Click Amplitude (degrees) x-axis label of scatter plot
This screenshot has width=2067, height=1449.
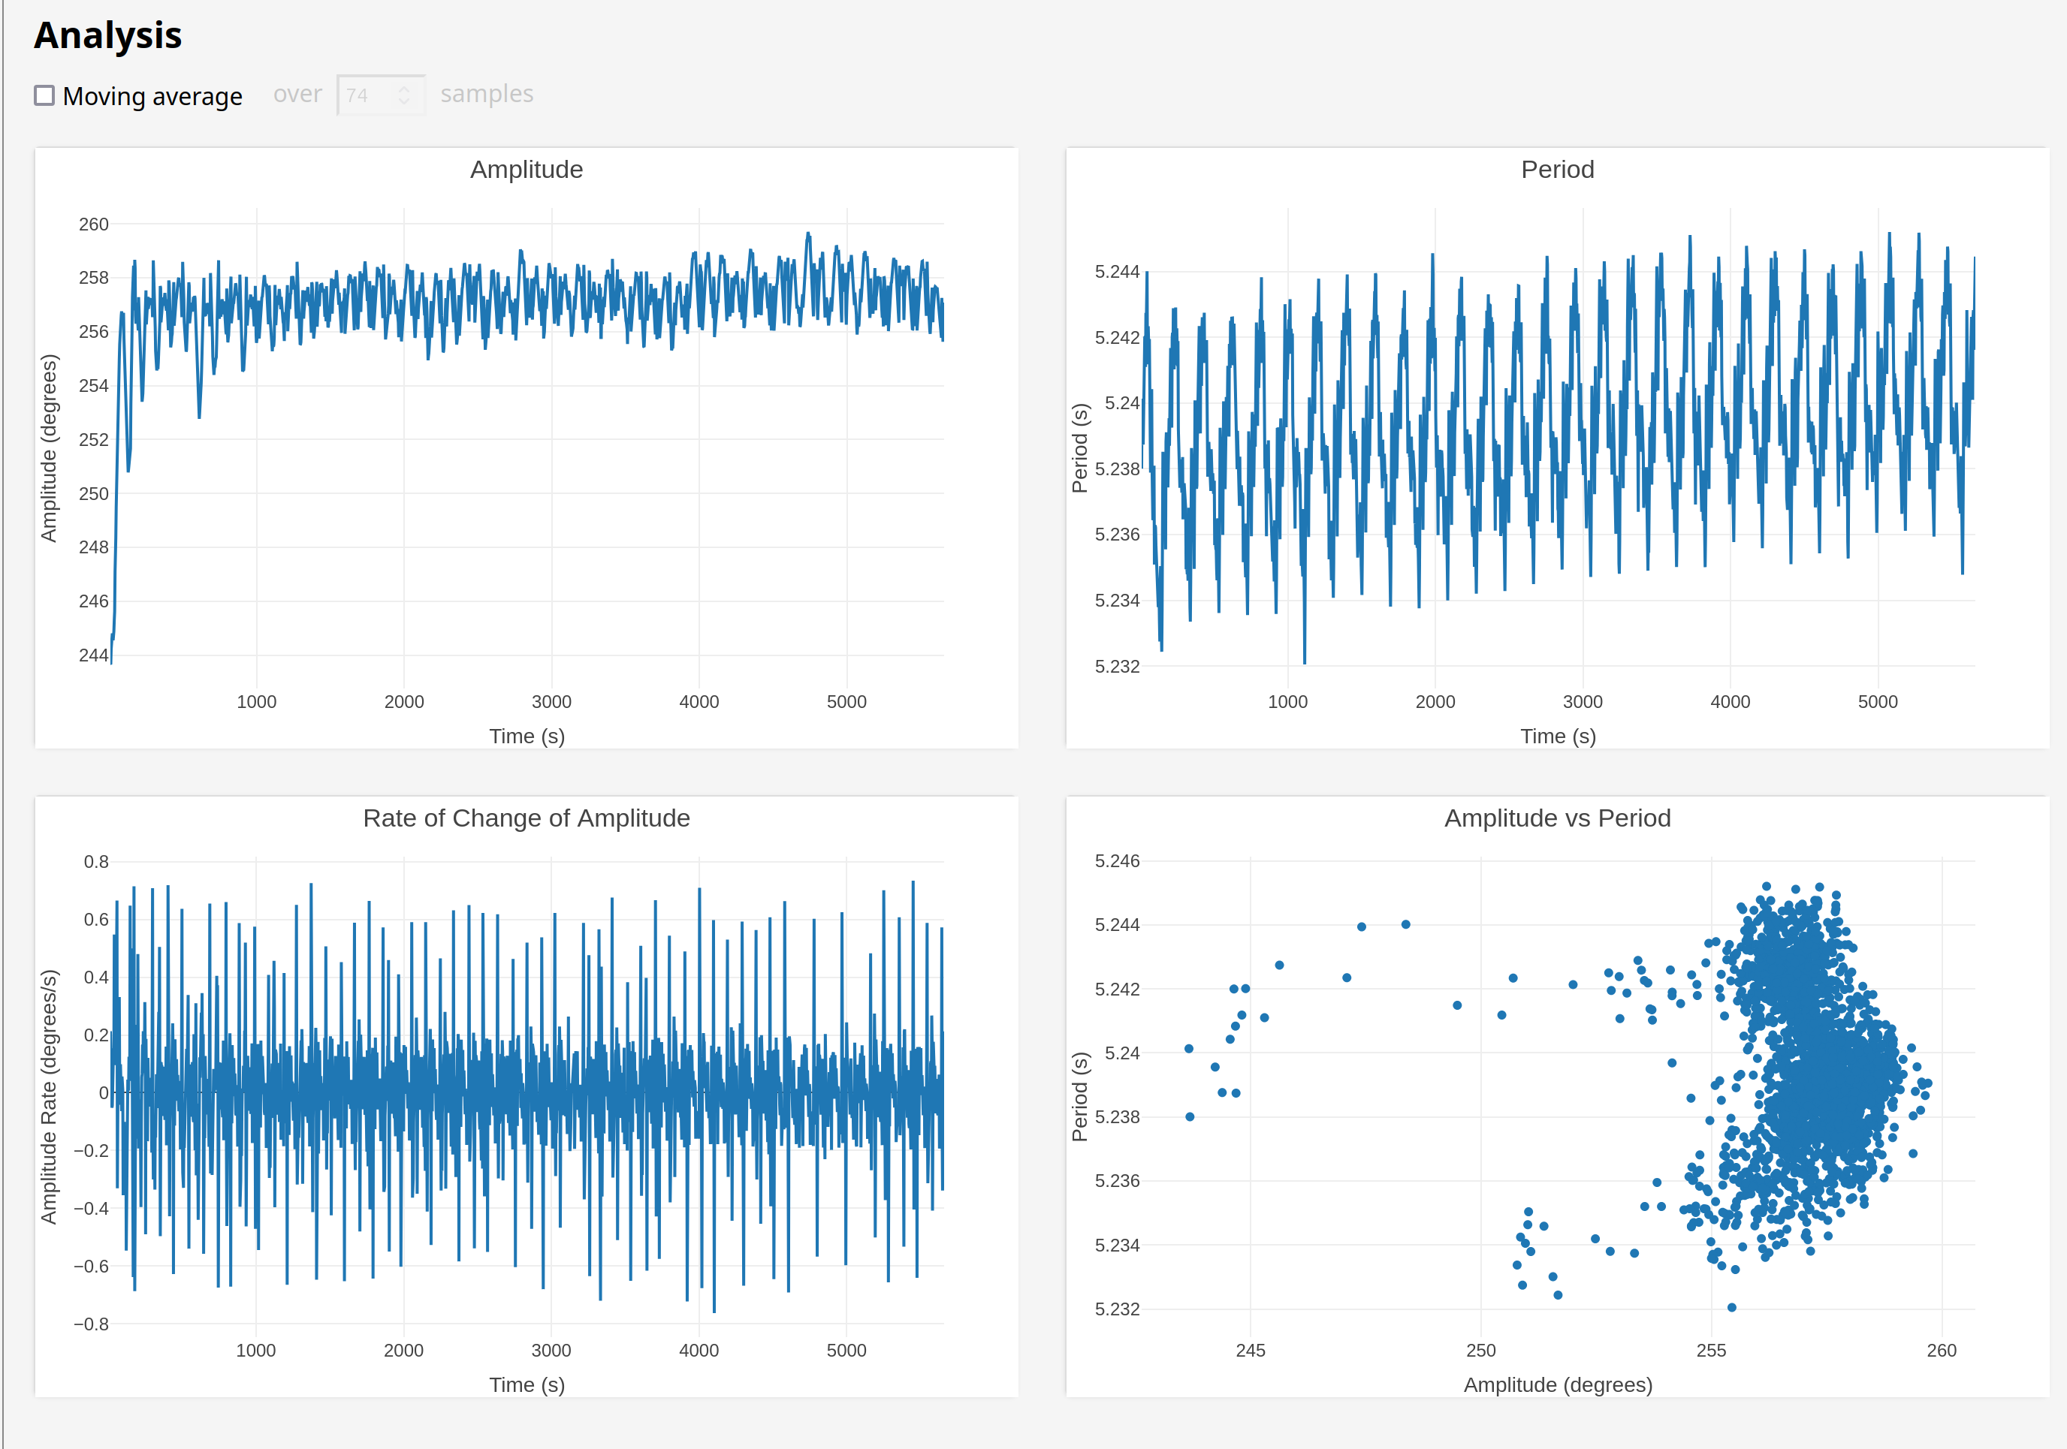pyautogui.click(x=1558, y=1385)
